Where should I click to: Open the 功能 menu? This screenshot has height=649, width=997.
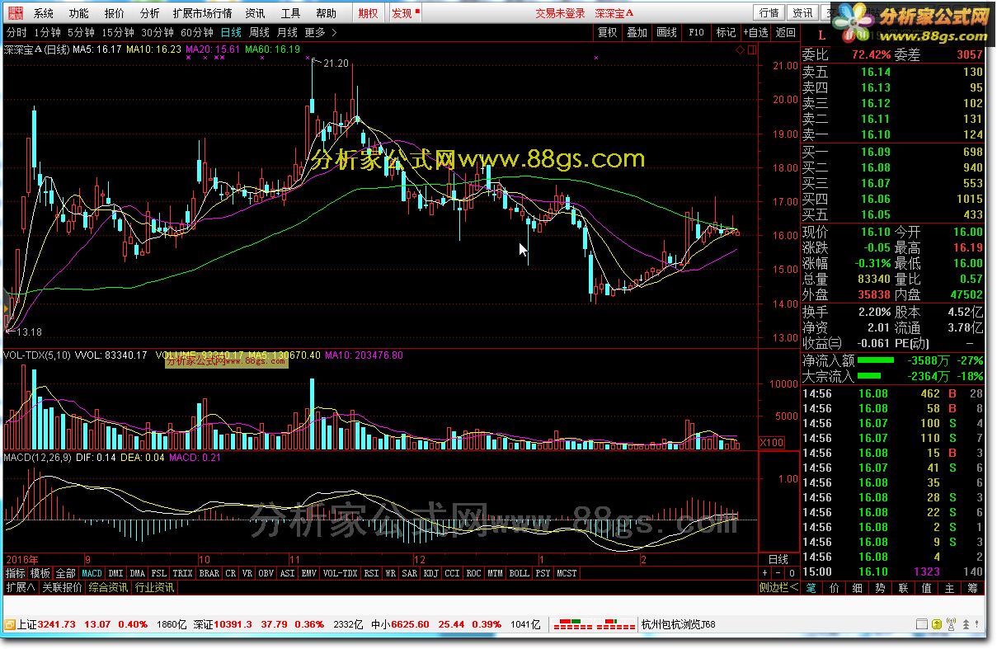point(79,13)
